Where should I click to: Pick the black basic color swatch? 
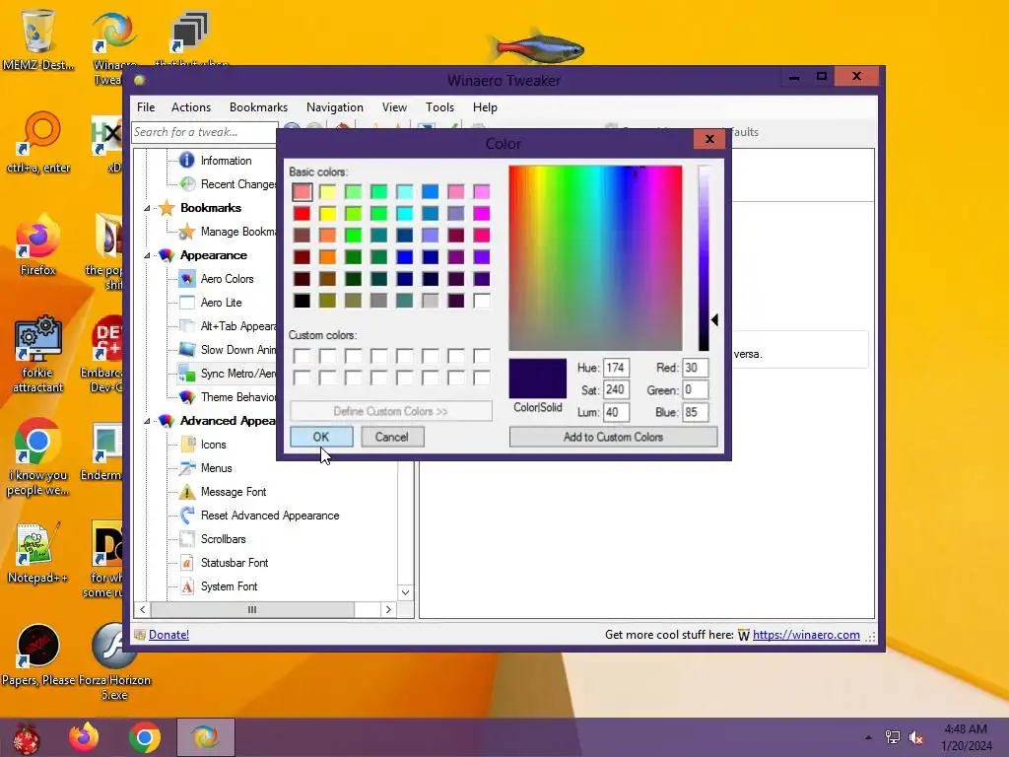coord(302,301)
